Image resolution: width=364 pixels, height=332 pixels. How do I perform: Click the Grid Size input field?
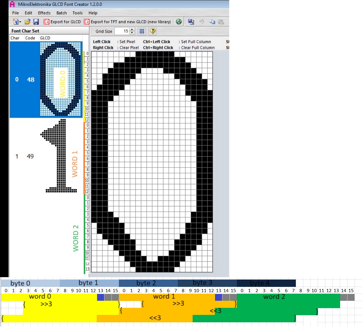click(x=122, y=31)
